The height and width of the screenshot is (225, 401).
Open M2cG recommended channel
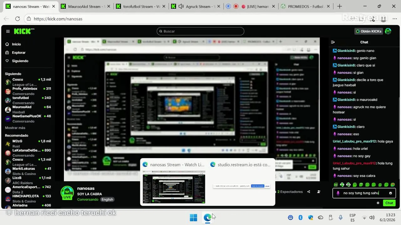coord(28,143)
